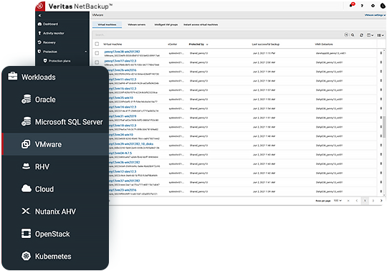Open Activity monitor in the sidebar
387x271 pixels.
click(51, 33)
